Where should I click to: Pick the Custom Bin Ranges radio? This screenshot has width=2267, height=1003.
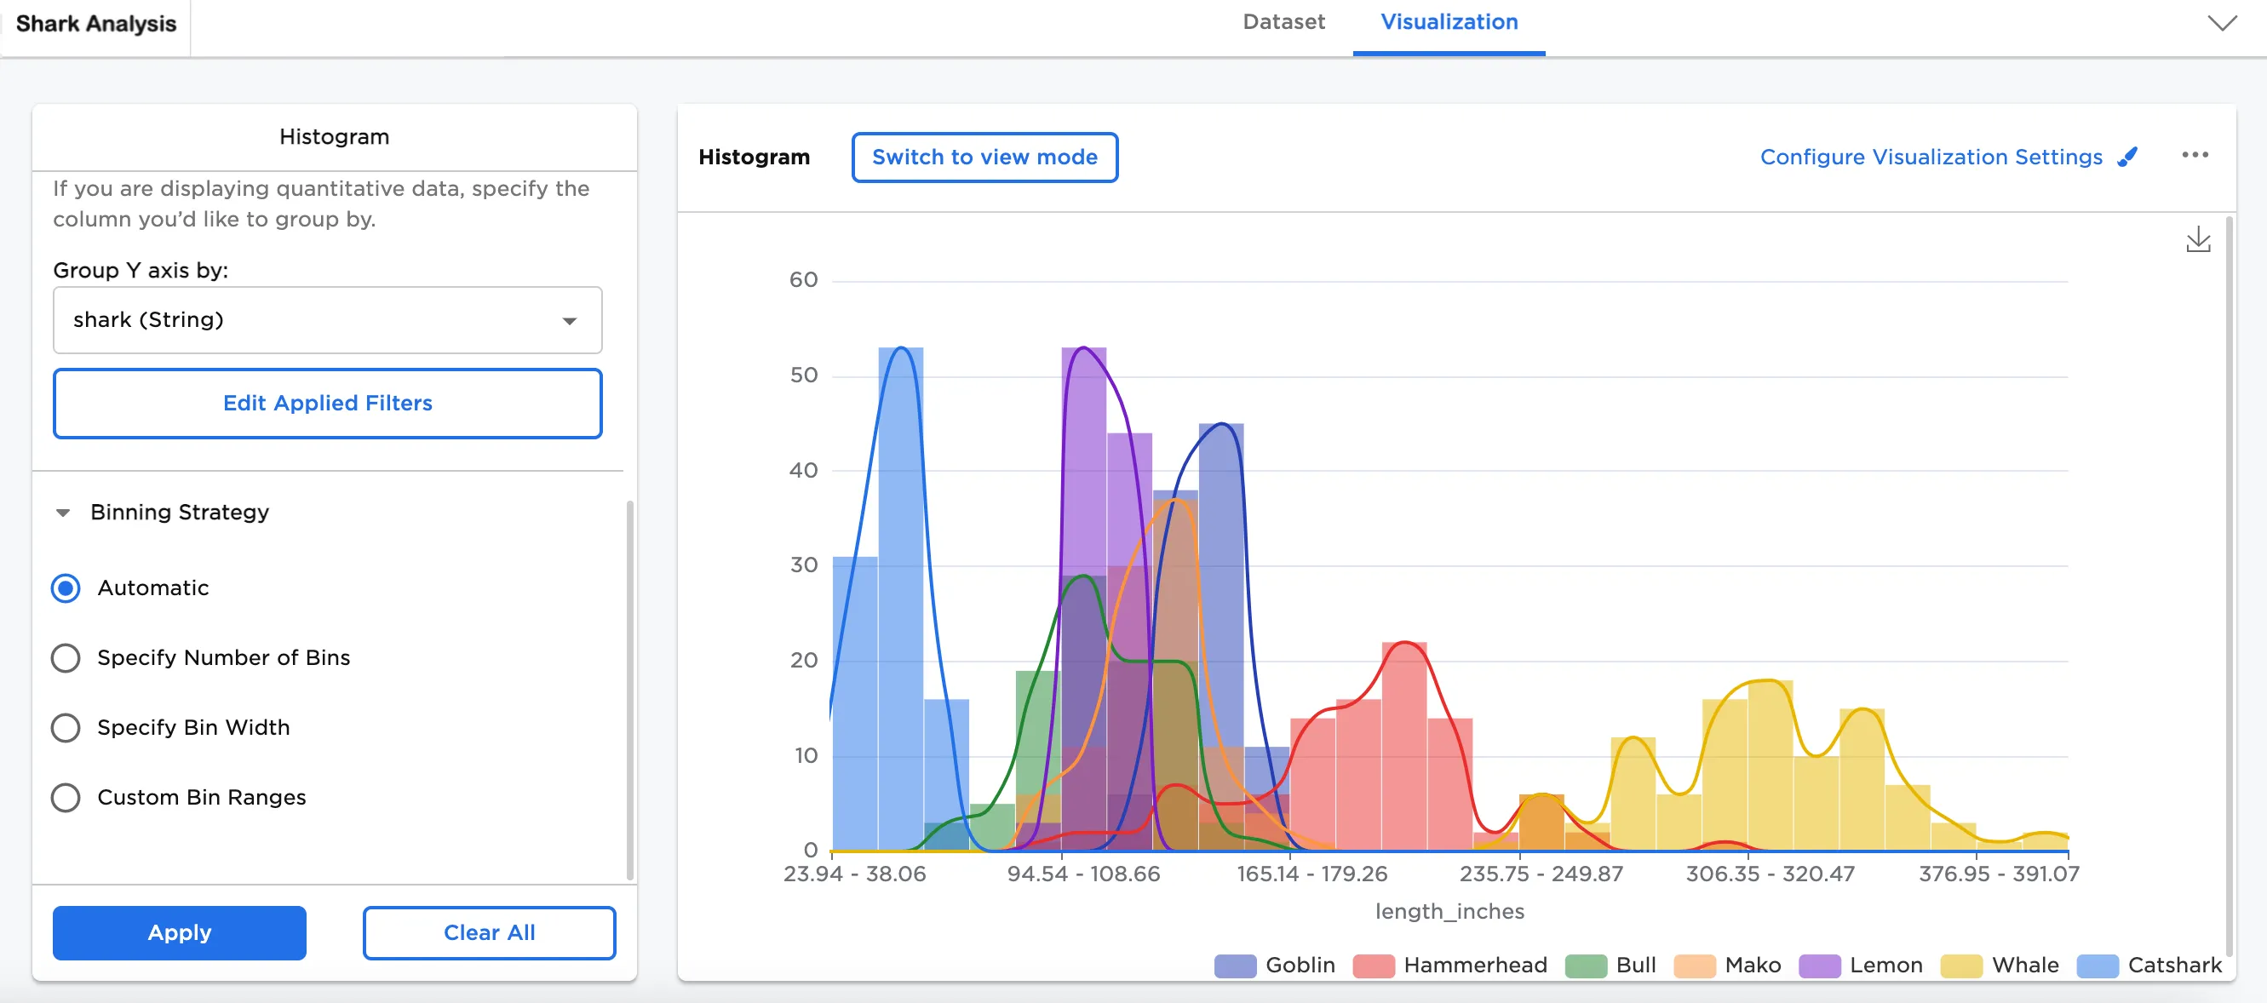pos(65,797)
